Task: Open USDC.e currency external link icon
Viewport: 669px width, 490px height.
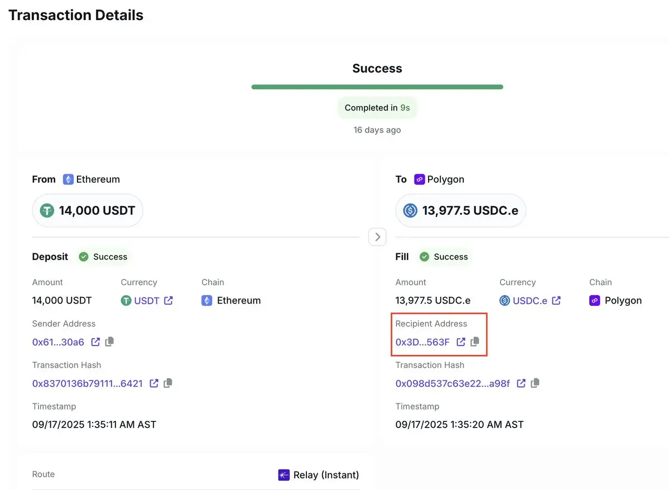Action: coord(556,300)
